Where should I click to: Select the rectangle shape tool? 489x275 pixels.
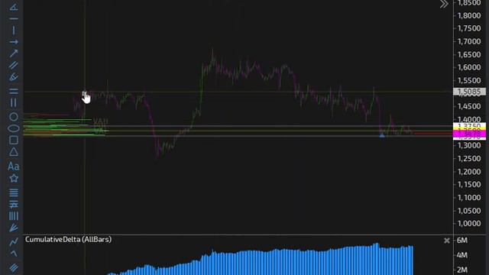14,140
